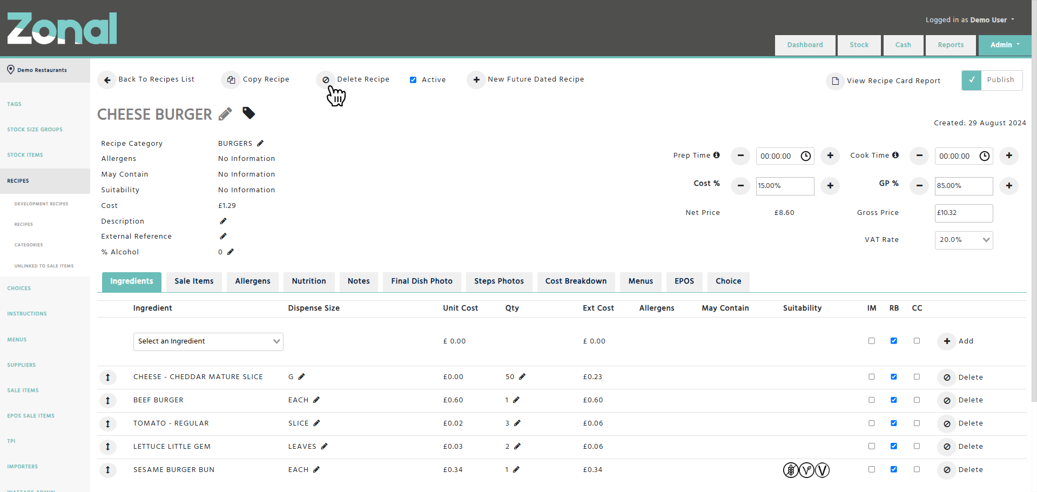This screenshot has height=492, width=1037.
Task: Edit the % Alcohol value pencil icon
Action: coord(231,252)
